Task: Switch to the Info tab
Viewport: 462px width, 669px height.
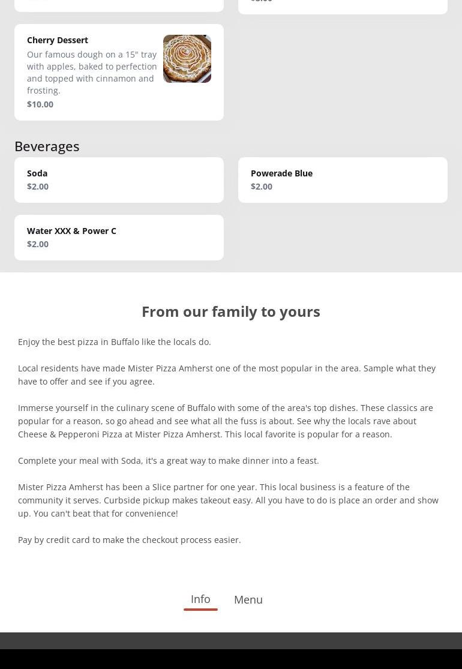Action: 200,599
